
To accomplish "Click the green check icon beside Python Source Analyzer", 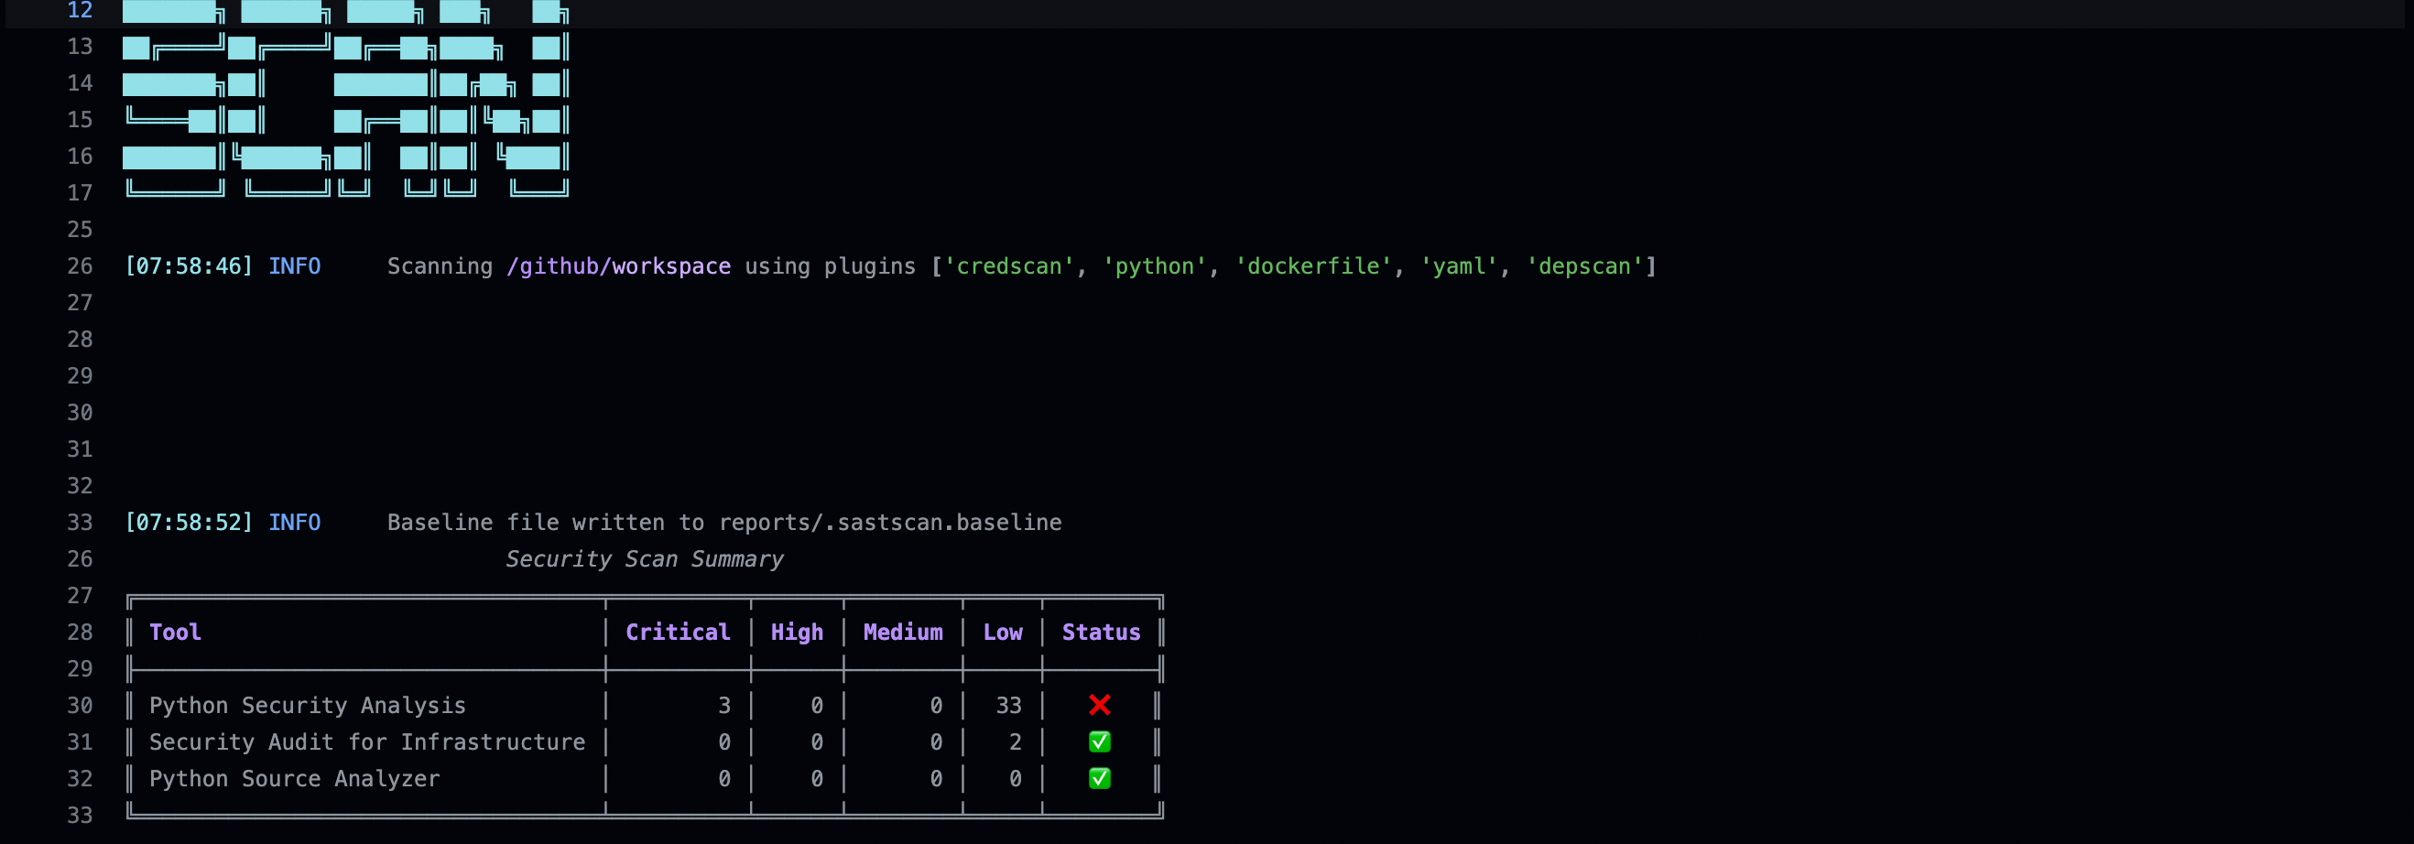I will tap(1100, 778).
